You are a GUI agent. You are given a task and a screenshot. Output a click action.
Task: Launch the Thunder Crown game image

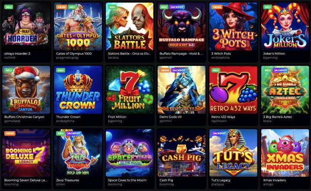tap(78, 90)
